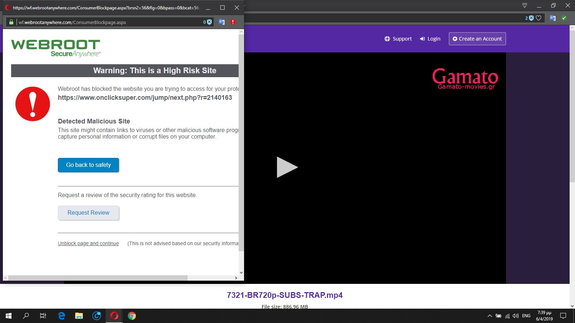Click the popup horizontal scrollbar thumb
Screen dimensions: 575x323
[x=98, y=278]
